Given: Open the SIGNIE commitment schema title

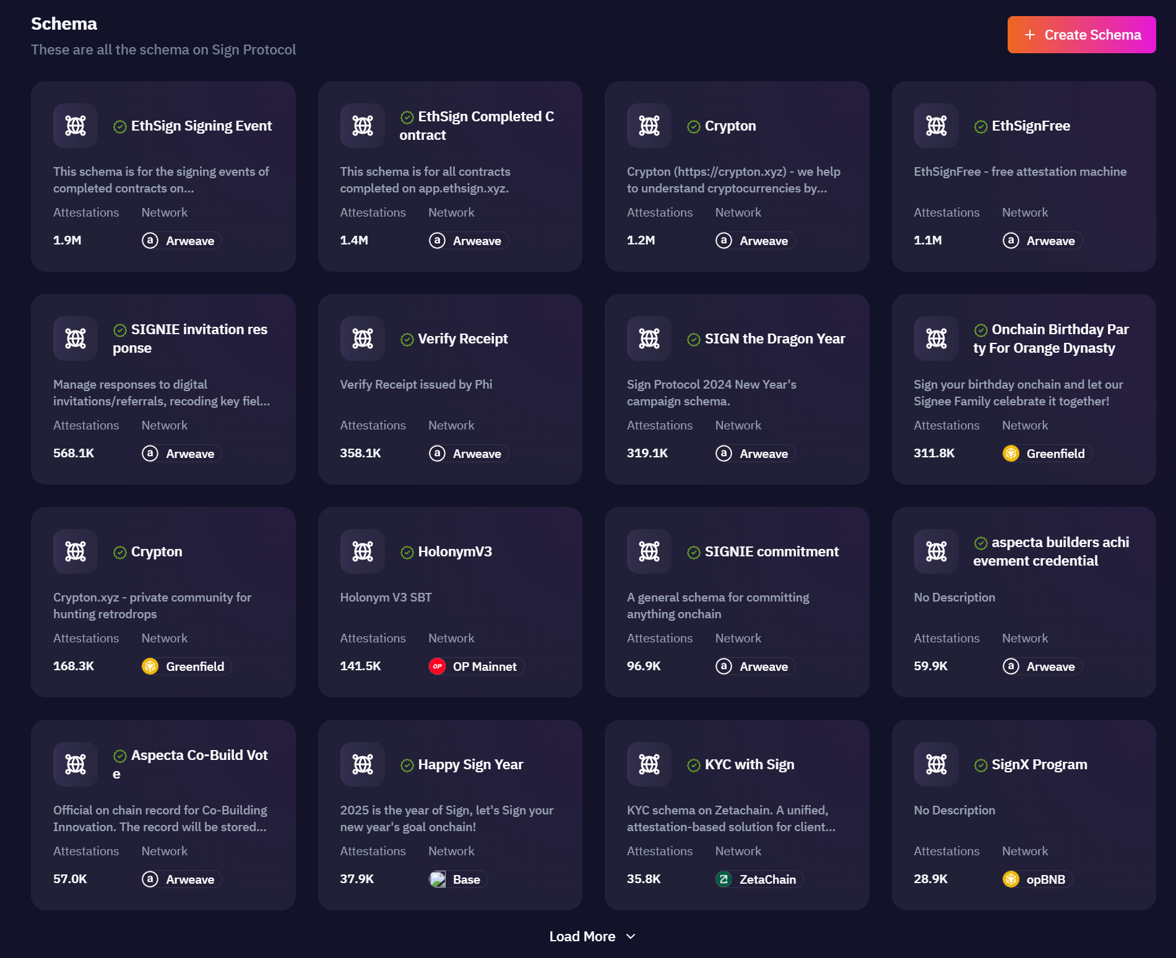Looking at the screenshot, I should (772, 551).
